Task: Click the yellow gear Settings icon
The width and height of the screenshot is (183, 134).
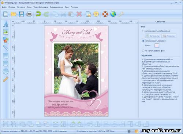Action: [96, 14]
